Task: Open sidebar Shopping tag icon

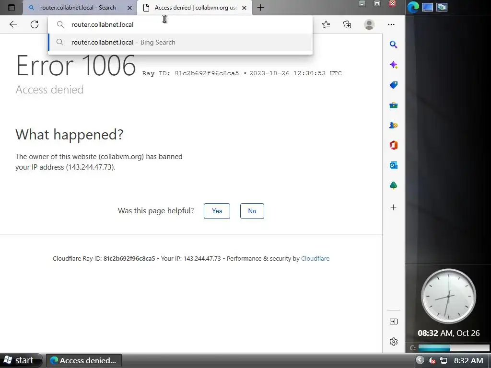Action: point(394,85)
